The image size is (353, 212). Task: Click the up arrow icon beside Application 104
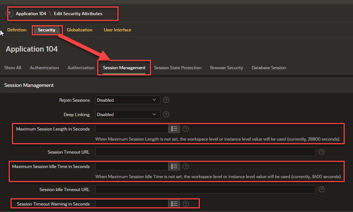9,13
